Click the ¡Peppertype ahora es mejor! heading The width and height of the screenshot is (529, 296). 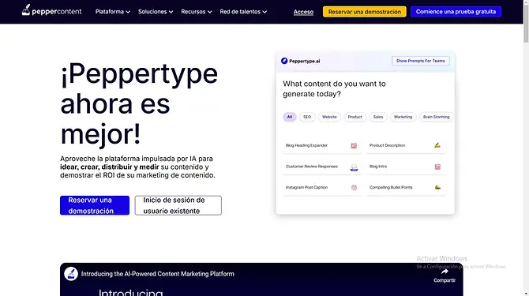point(139,104)
